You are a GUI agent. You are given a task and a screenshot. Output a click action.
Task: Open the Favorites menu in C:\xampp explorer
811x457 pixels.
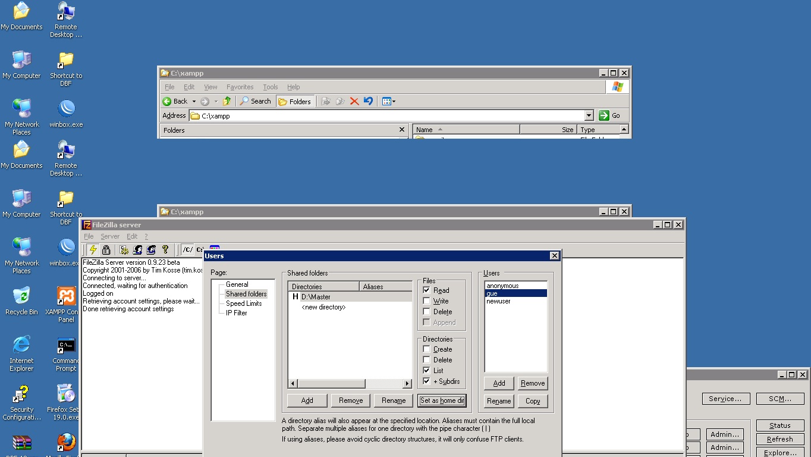[x=240, y=87]
